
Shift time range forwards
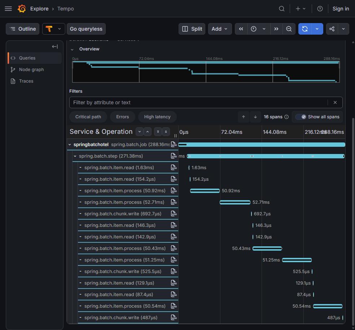point(276,29)
